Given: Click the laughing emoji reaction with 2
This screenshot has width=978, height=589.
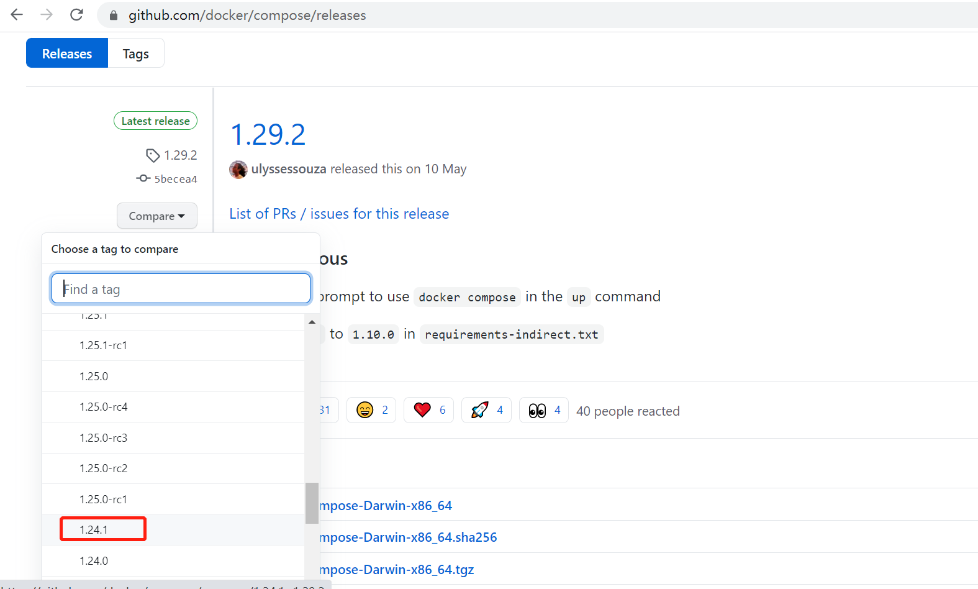Looking at the screenshot, I should click(x=371, y=410).
